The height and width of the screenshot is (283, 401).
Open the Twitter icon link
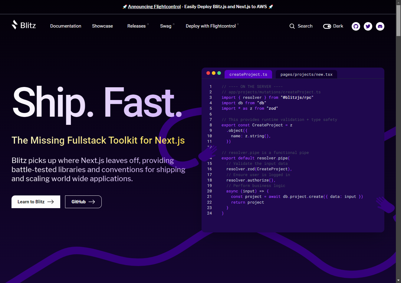[368, 26]
